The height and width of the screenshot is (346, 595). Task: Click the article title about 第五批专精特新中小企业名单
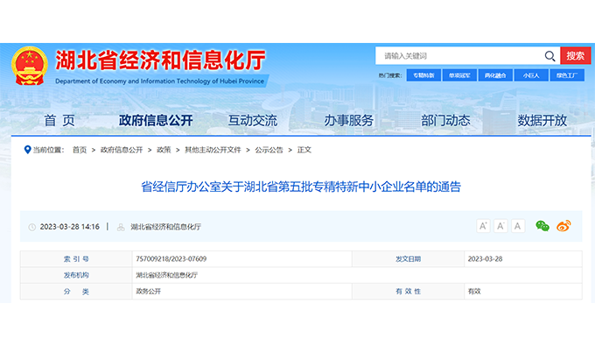pos(301,187)
